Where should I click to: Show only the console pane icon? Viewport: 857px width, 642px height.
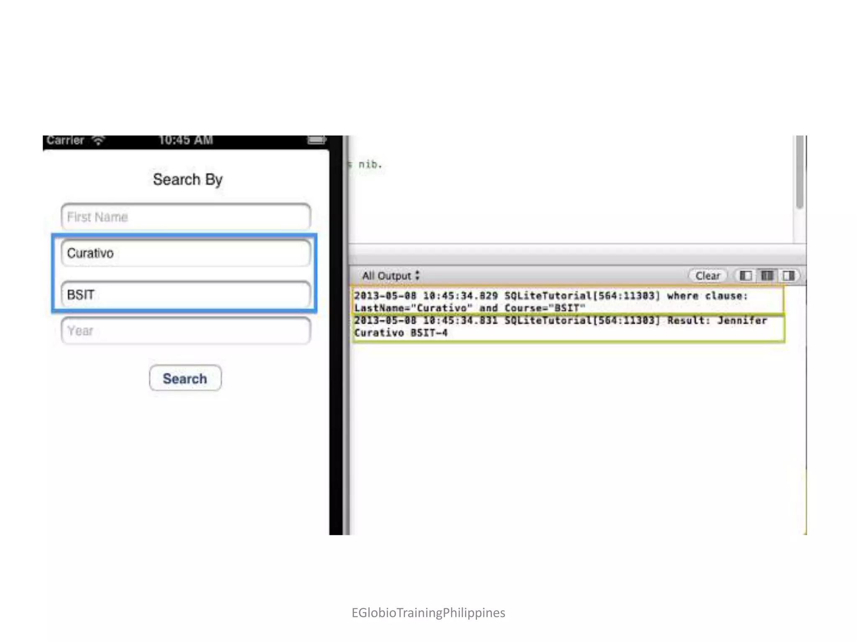(788, 276)
